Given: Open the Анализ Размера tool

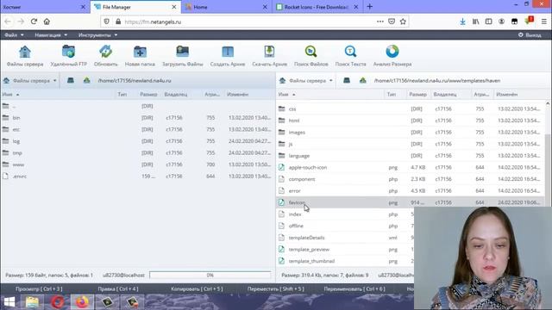Looking at the screenshot, I should click(x=392, y=56).
